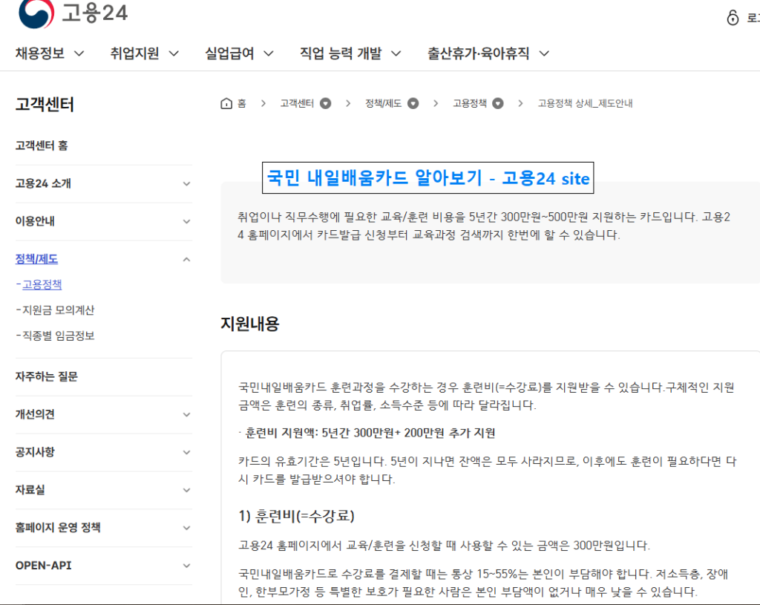This screenshot has height=605, width=760.
Task: Expand the 이용안내 sidebar chevron
Action: pos(186,221)
